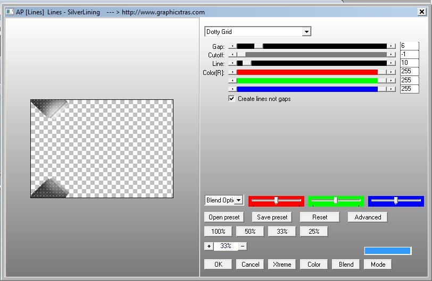Expand the Blend Options dropdown
432x281 pixels.
click(238, 200)
